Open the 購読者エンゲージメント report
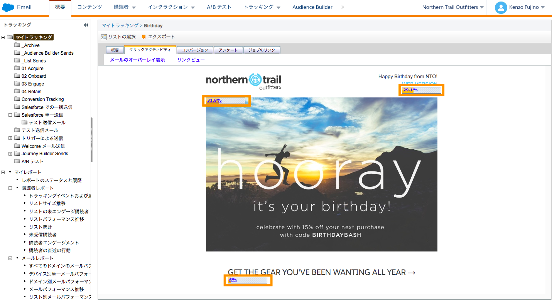The width and height of the screenshot is (552, 300). (x=54, y=243)
